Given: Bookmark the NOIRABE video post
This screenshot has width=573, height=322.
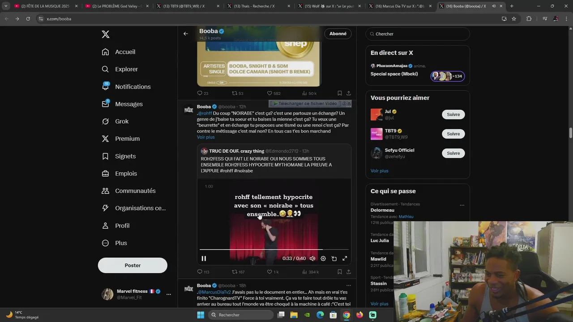Looking at the screenshot, I should [x=340, y=272].
